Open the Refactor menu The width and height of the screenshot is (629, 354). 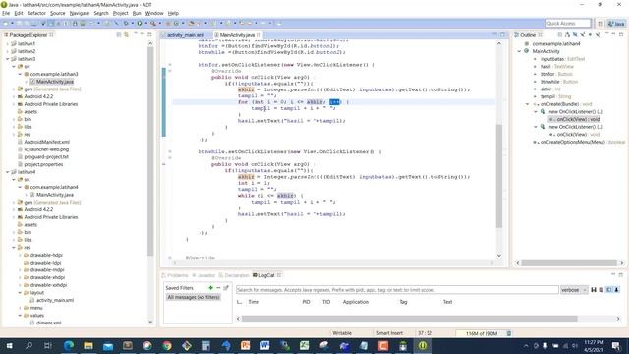point(36,13)
